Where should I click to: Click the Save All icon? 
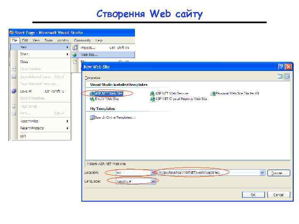coord(14,91)
